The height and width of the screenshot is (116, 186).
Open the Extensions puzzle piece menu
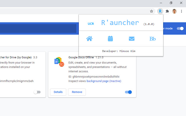(167, 11)
